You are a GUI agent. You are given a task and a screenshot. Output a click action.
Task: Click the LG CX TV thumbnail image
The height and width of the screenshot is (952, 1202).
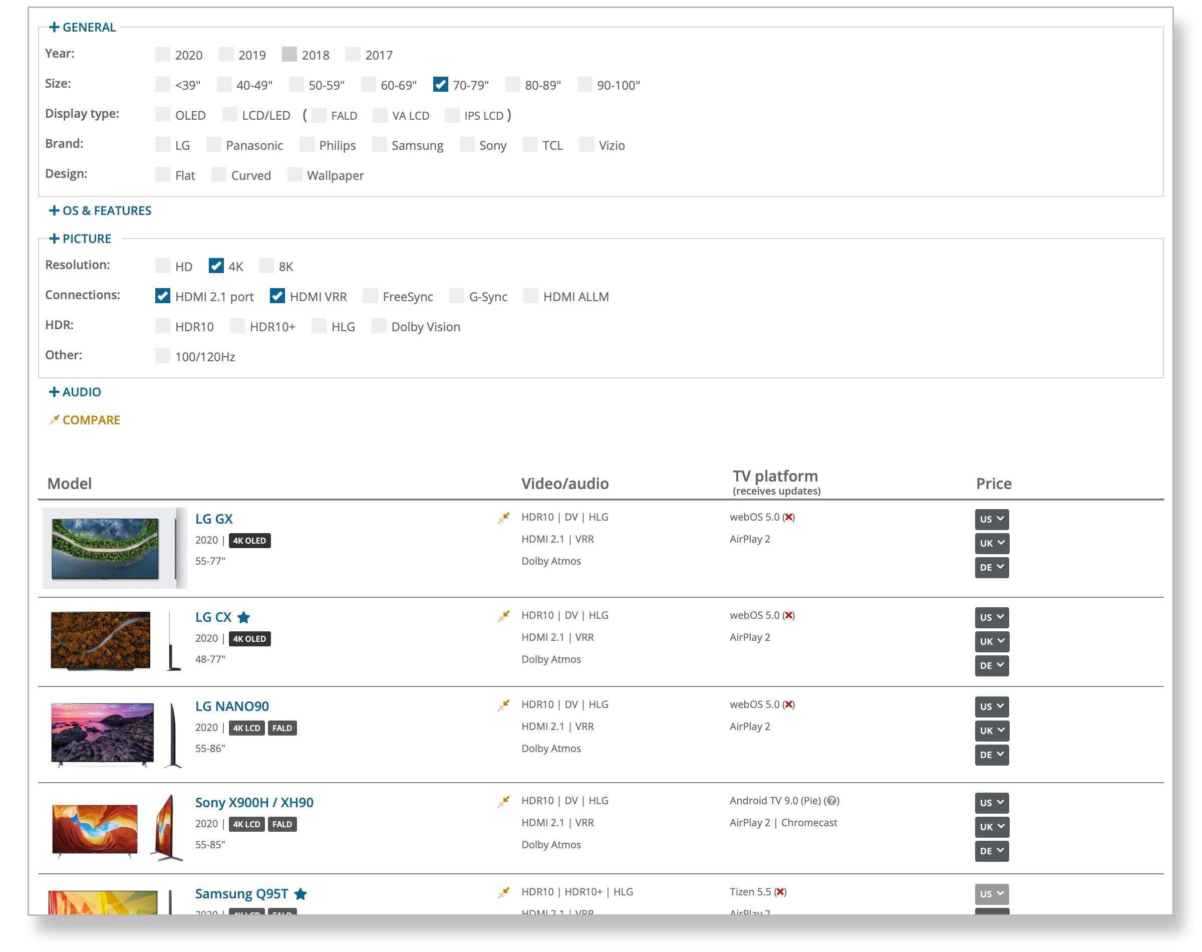(116, 640)
